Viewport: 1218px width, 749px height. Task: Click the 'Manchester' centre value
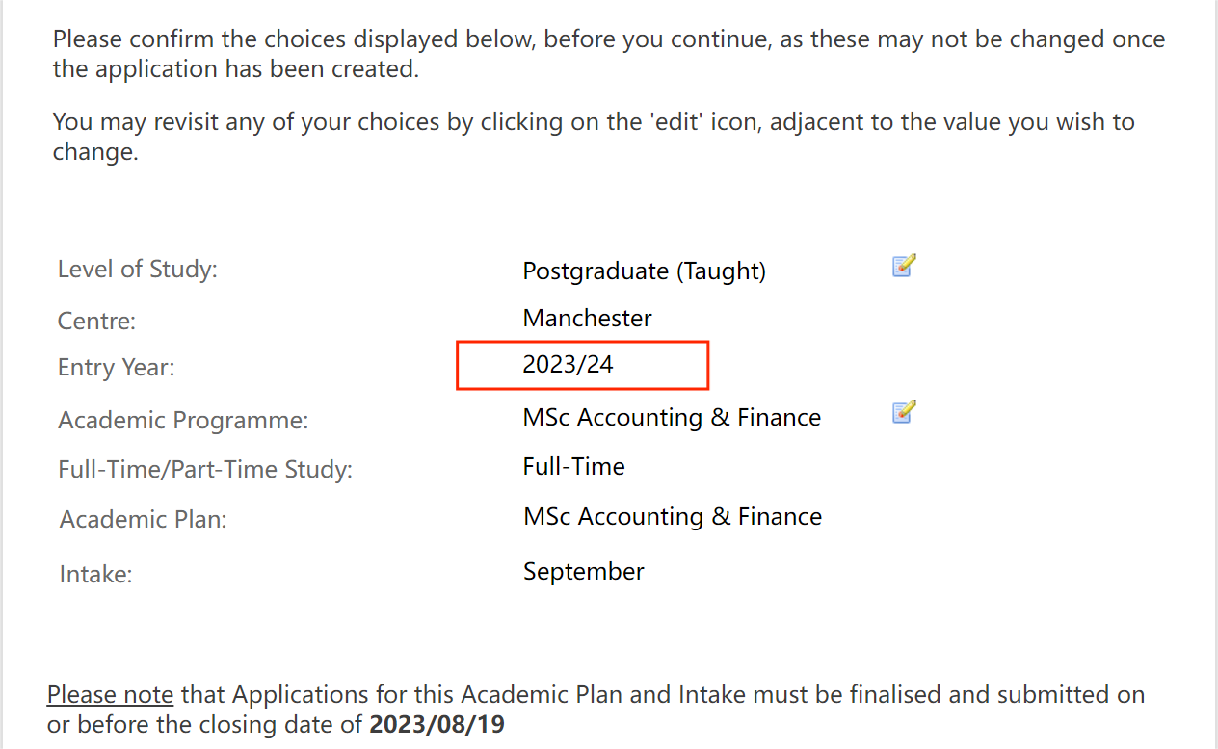587,318
